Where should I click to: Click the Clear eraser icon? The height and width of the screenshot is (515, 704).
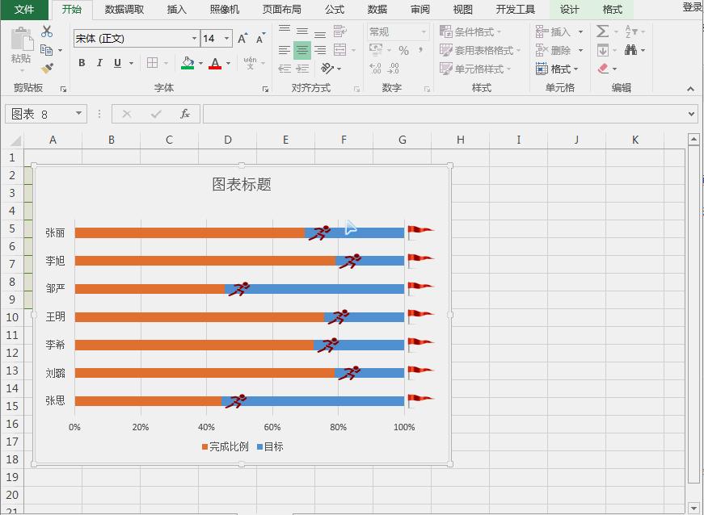click(x=601, y=68)
